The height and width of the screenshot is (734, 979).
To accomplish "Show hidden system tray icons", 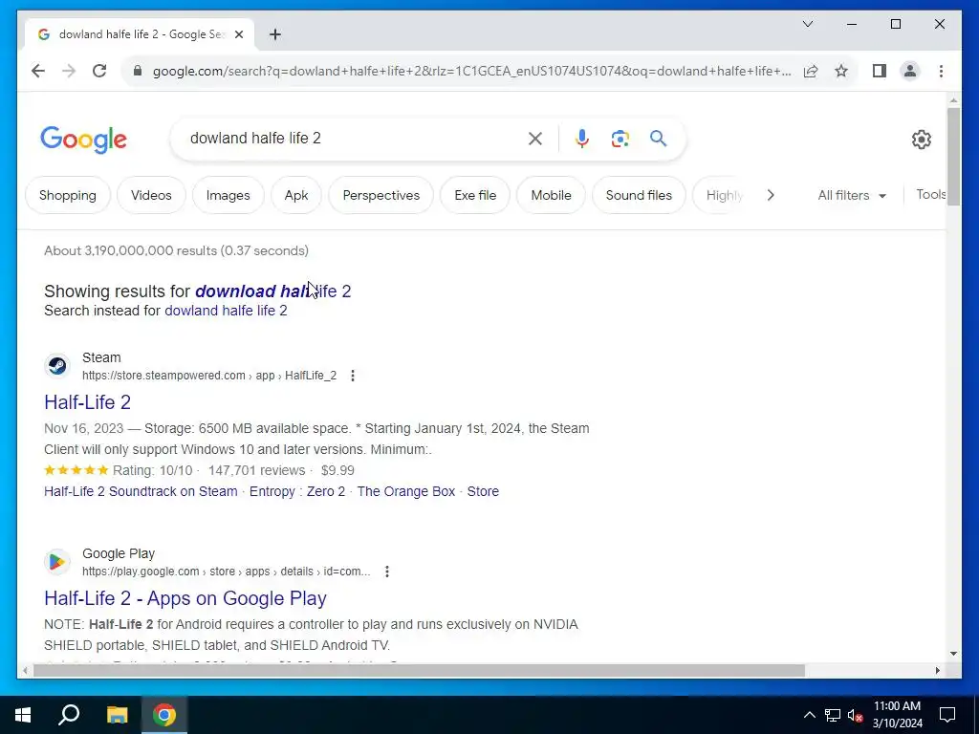I will 809,715.
